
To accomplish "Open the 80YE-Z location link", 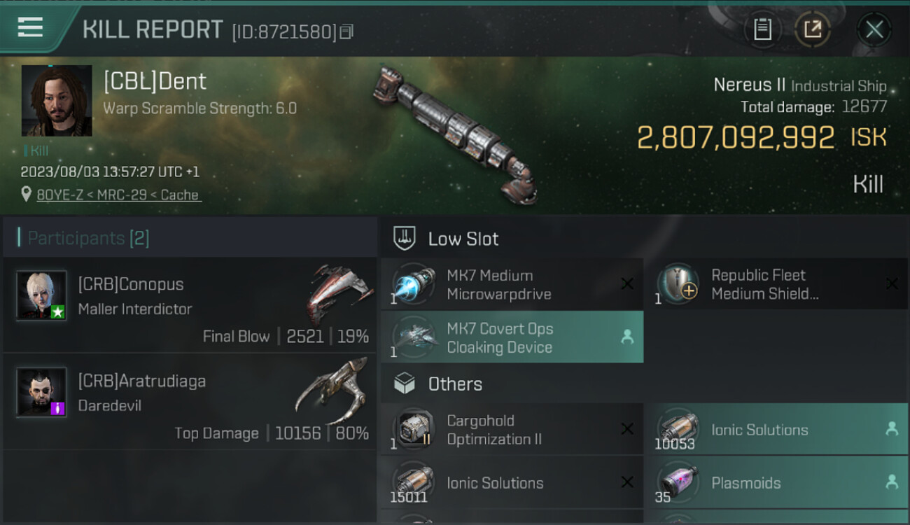I will [118, 195].
